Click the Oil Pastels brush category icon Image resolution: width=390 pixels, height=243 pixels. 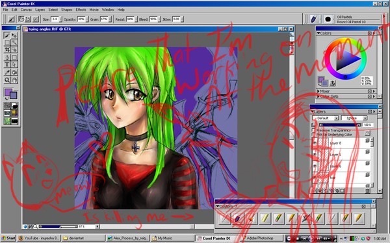tap(313, 19)
